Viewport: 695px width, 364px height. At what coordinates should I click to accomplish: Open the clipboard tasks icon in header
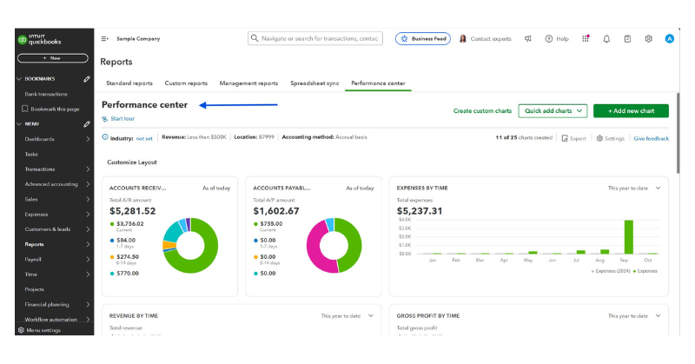(x=627, y=39)
